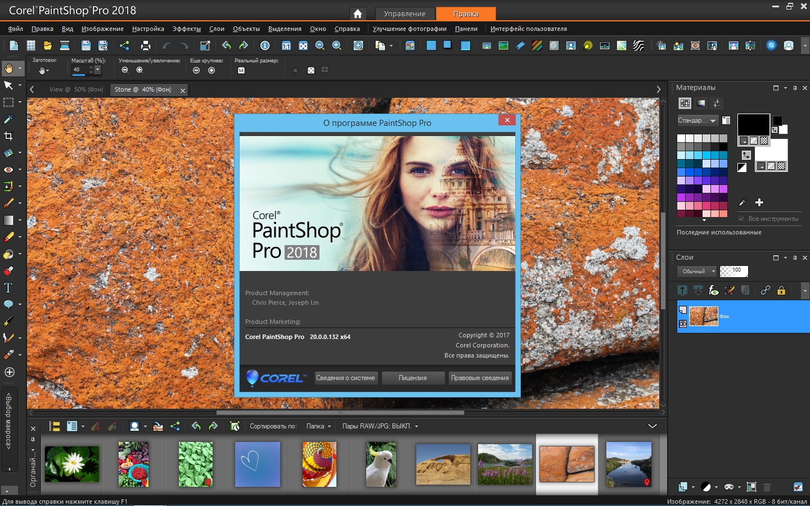Screen dimensions: 810x506
Task: Zoom in using the magnifier plus icon
Action: (336, 46)
